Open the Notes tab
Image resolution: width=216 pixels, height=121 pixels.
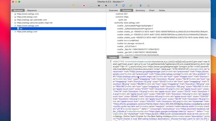pyautogui.click(x=162, y=10)
